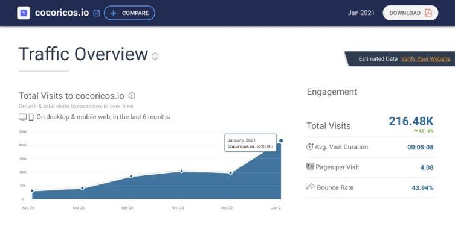
Task: Click the Bounce Rate arrow icon
Action: tap(311, 187)
